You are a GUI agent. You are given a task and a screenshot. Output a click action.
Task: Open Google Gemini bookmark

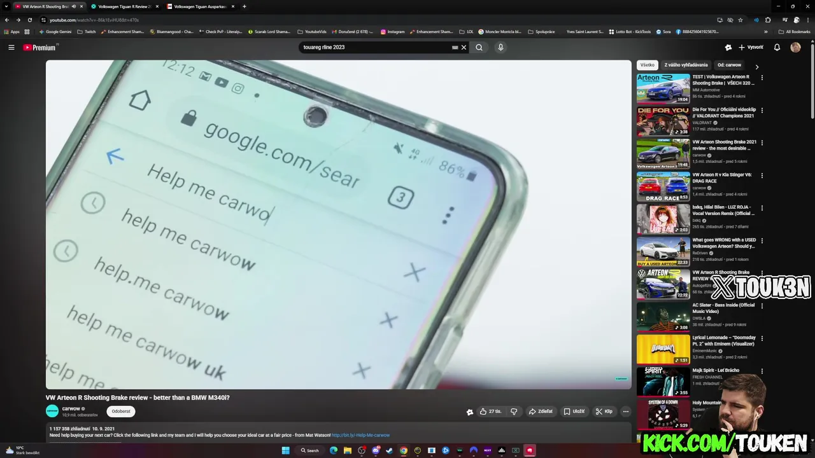click(55, 31)
